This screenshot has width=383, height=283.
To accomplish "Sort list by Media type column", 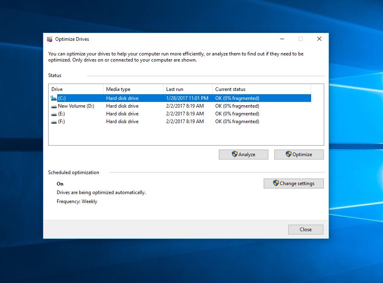I will tap(133, 89).
